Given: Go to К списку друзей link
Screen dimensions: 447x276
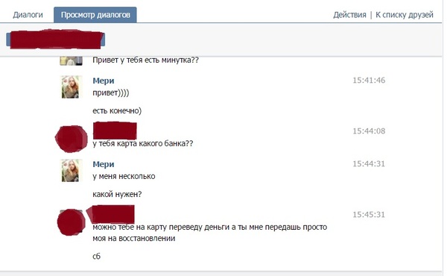Looking at the screenshot, I should coord(405,15).
